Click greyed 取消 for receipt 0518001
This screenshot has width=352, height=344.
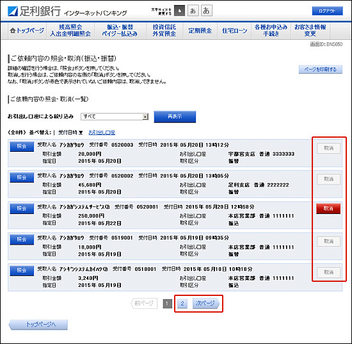pyautogui.click(x=328, y=272)
